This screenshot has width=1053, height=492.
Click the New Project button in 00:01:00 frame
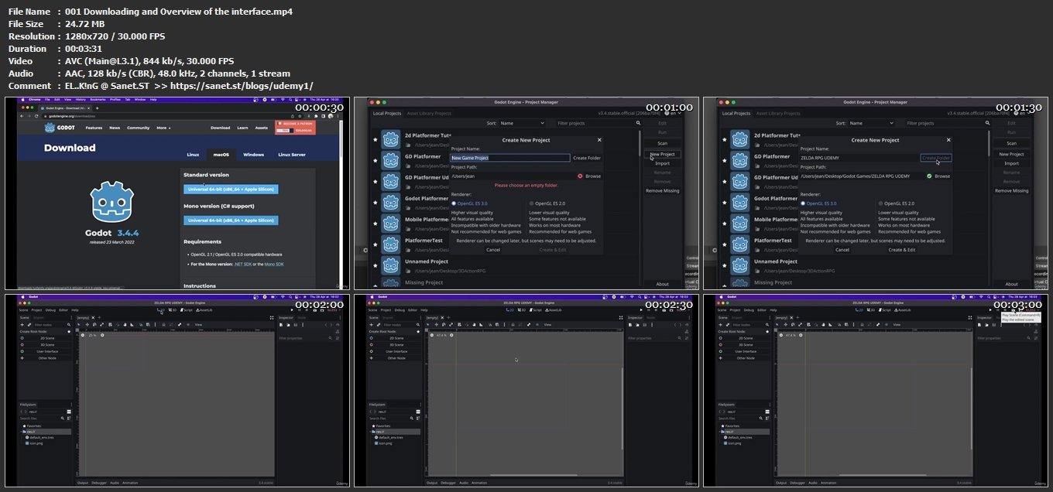(x=662, y=154)
